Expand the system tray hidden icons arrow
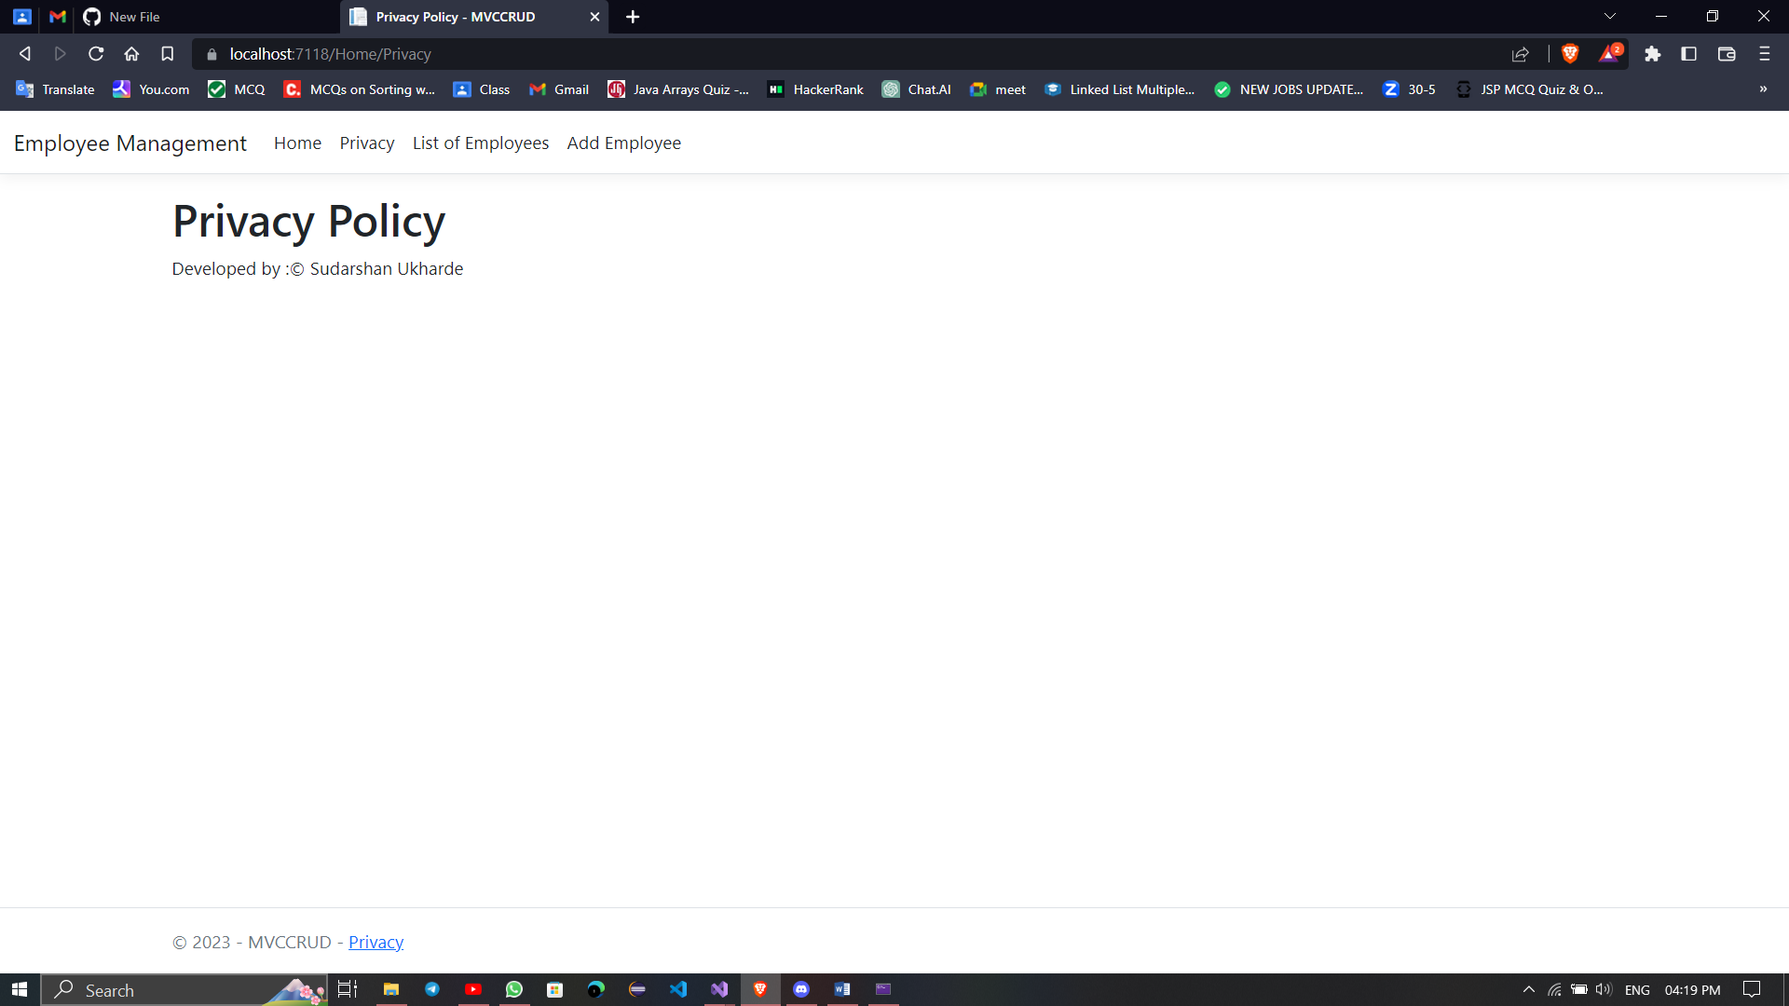 coord(1529,989)
